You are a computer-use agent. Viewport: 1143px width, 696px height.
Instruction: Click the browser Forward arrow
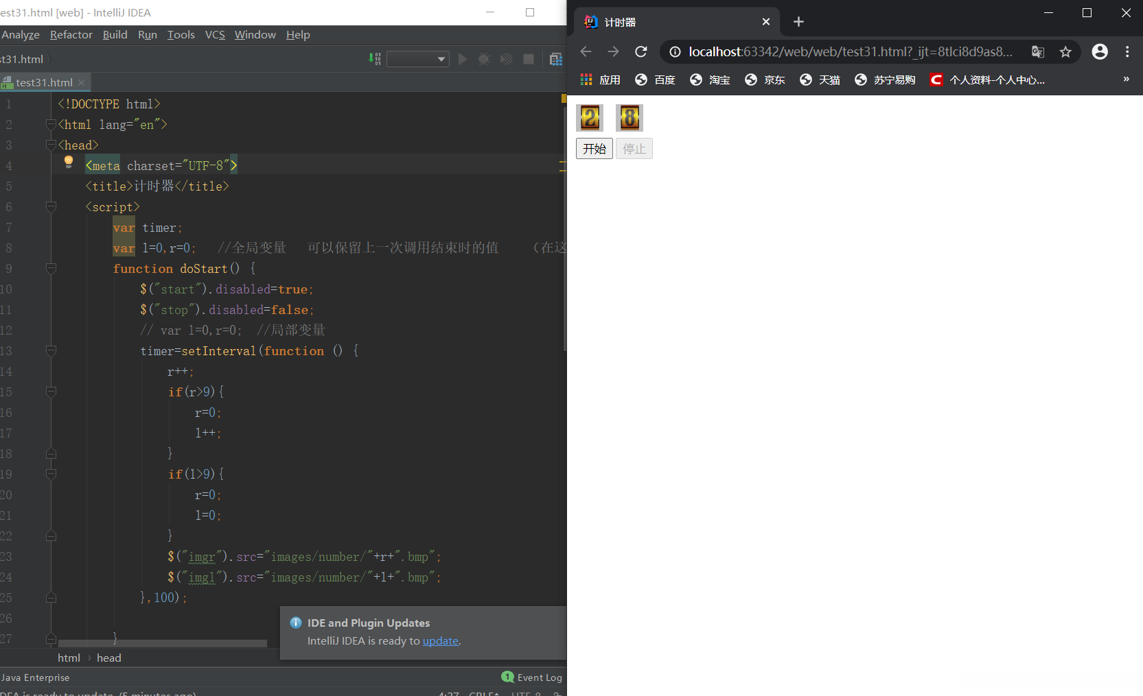[613, 51]
